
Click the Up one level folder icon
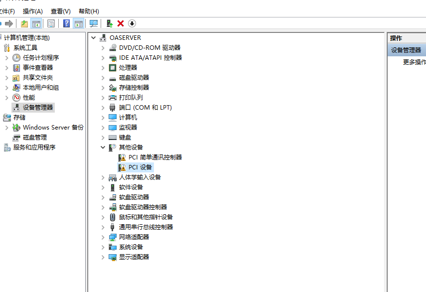(24, 23)
